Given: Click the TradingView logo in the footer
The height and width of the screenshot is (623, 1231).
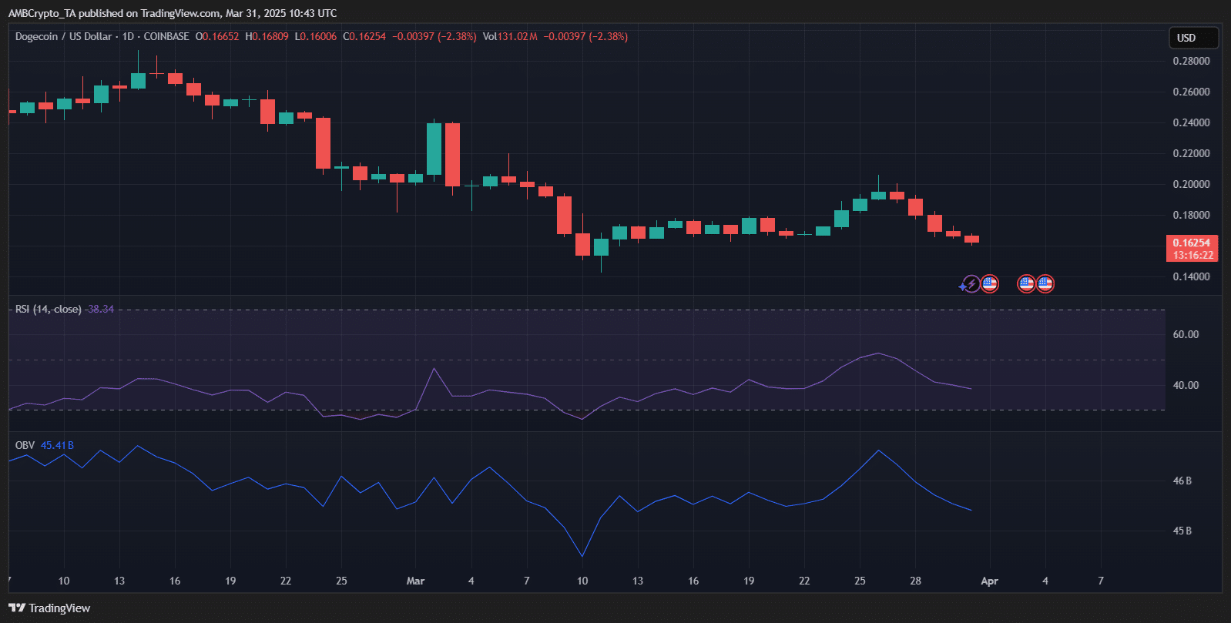Looking at the screenshot, I should click(49, 608).
